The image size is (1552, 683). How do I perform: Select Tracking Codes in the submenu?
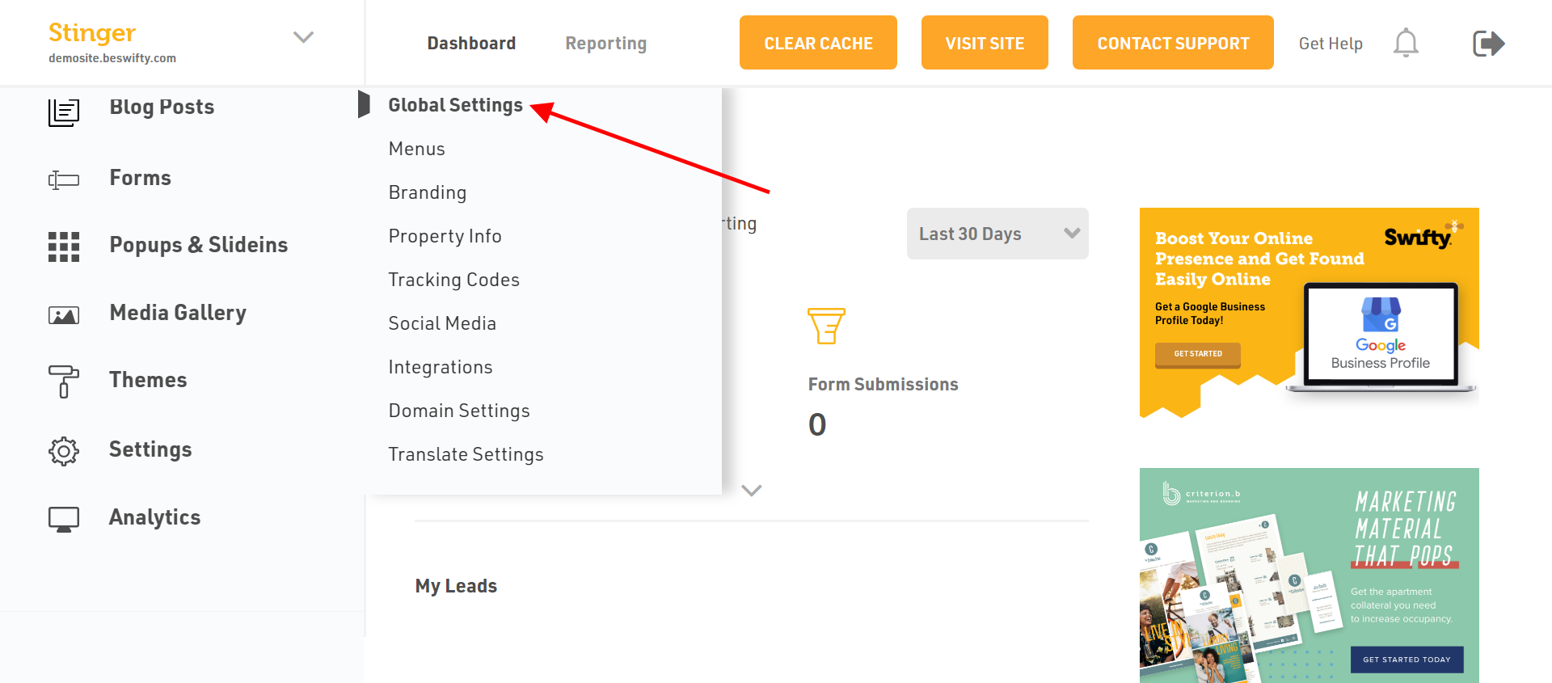click(x=453, y=280)
